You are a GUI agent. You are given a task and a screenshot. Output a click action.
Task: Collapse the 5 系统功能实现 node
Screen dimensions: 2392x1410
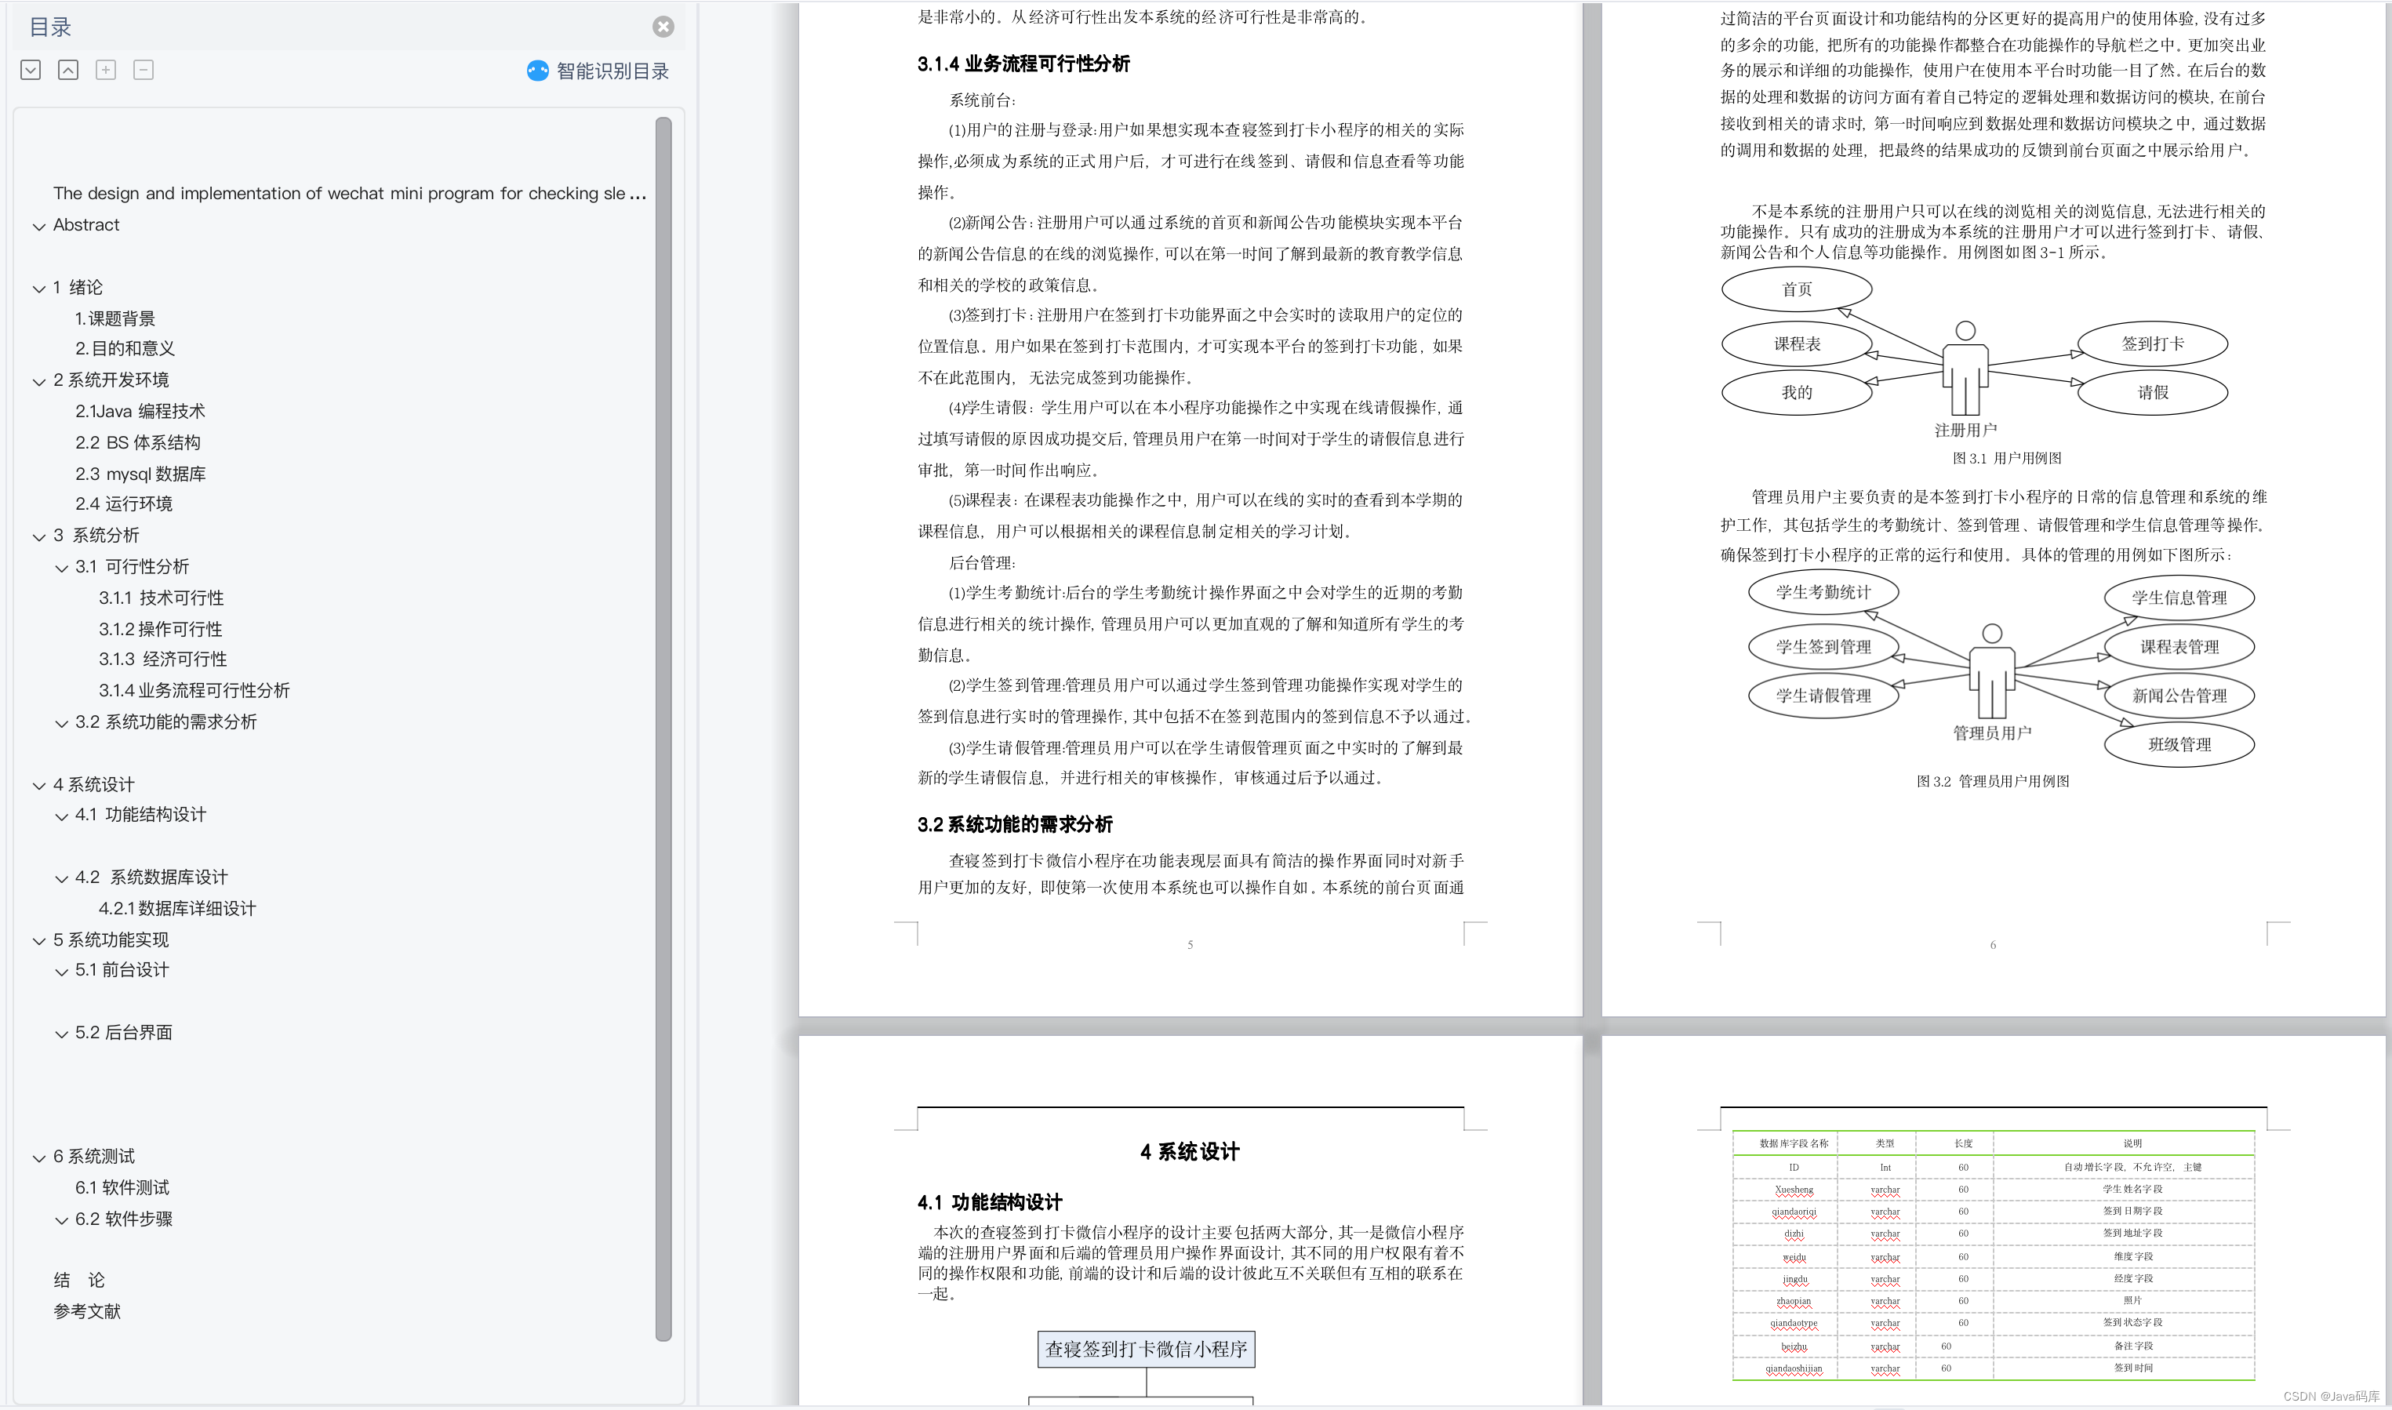click(39, 940)
